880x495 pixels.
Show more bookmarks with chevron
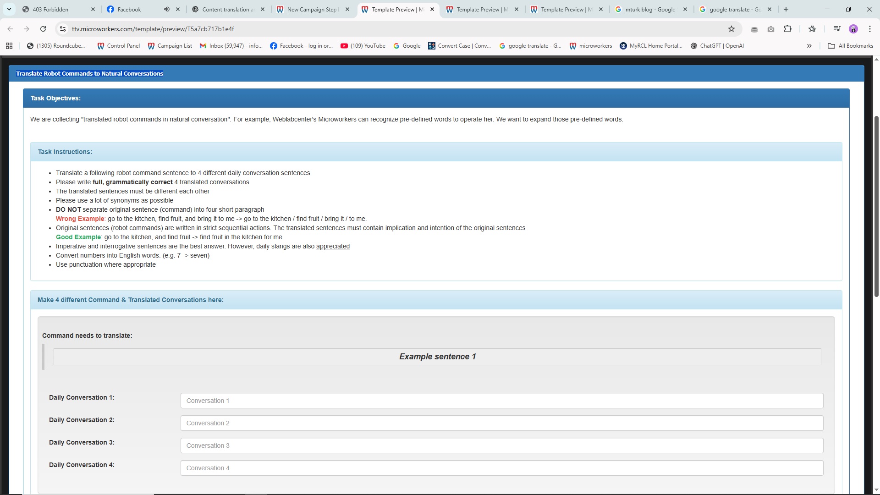(x=809, y=46)
